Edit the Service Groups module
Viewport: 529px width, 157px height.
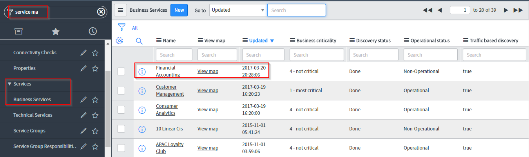tap(83, 131)
